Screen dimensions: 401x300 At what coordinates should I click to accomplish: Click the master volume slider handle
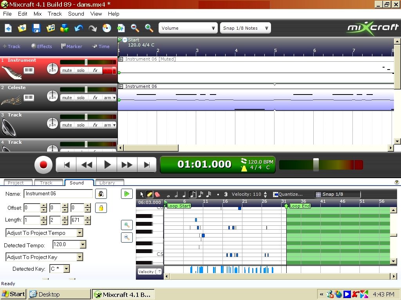[316, 164]
